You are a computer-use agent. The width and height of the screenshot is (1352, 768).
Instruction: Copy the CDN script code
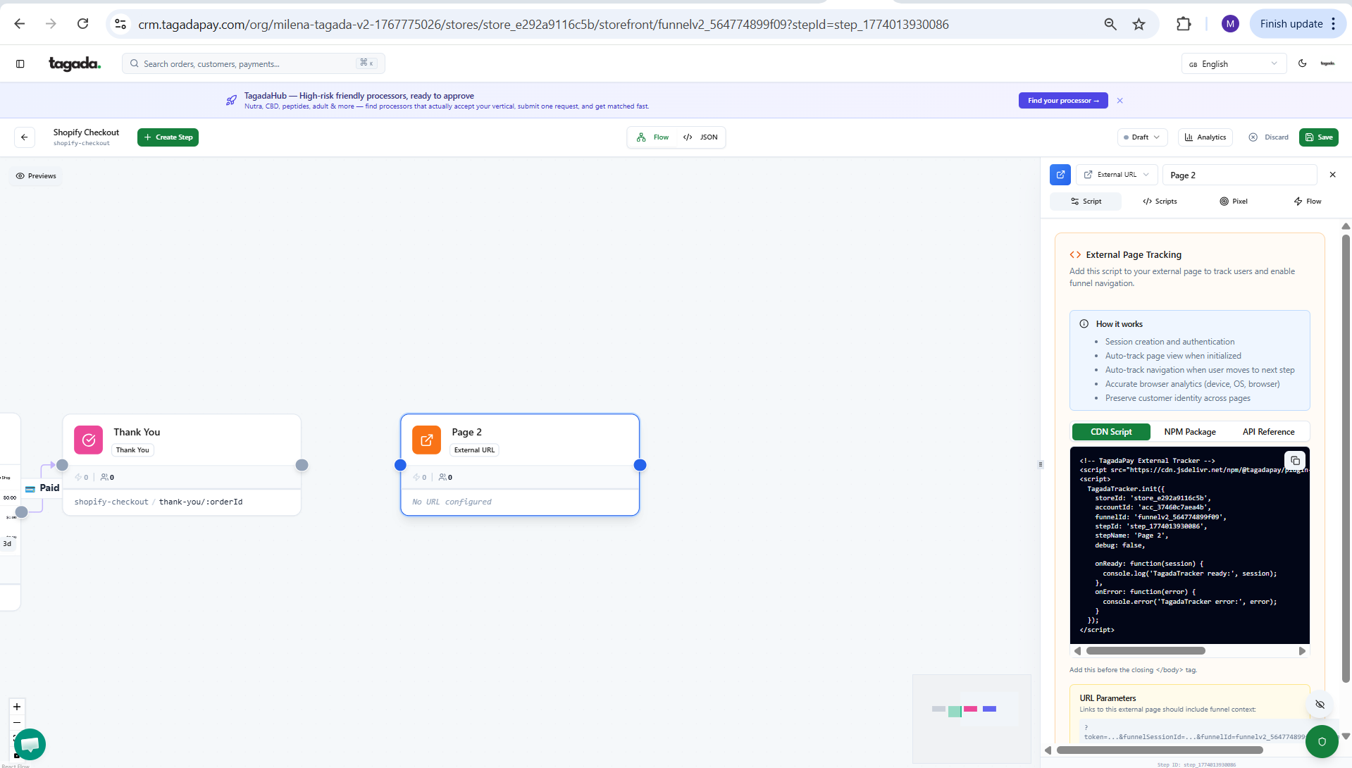pyautogui.click(x=1295, y=461)
